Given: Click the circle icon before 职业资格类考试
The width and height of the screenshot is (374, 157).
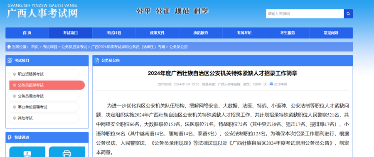Looking at the screenshot, I should (x=14, y=74).
